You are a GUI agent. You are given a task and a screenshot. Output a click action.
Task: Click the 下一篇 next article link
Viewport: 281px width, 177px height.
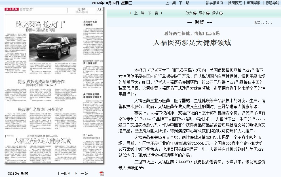coord(153,13)
